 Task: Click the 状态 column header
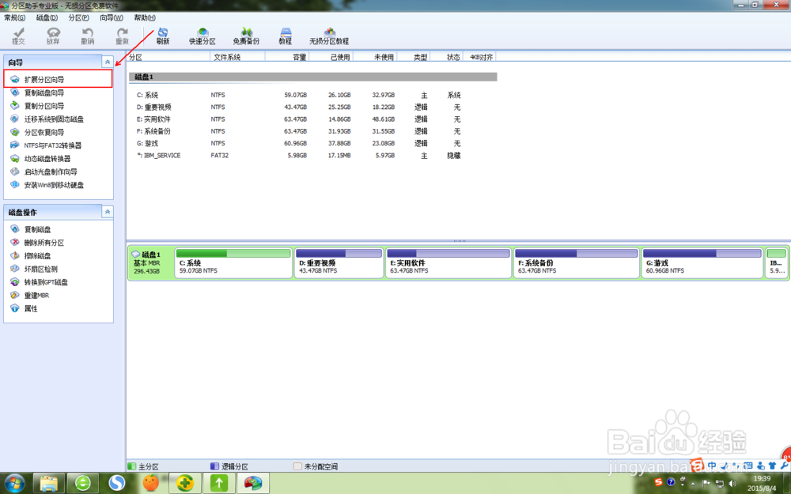click(x=447, y=57)
